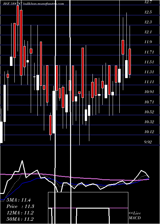
Task: Click the 10.71 price axis label
Action: (149, 102)
